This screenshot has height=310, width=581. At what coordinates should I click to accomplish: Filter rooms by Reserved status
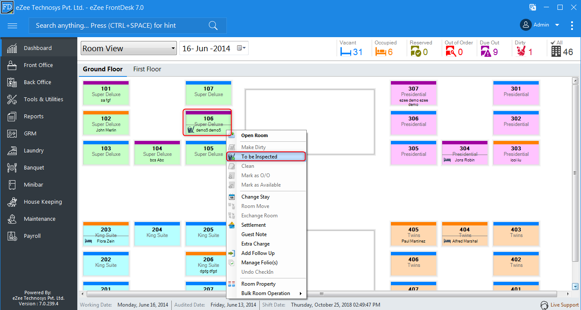coord(421,49)
